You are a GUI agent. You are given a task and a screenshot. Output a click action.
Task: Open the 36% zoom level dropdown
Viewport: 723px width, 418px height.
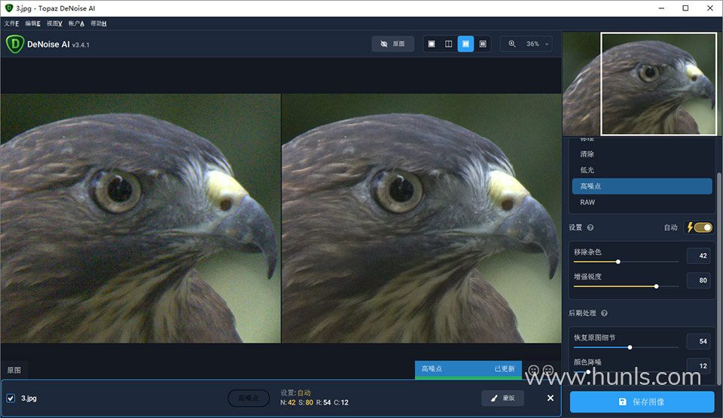pos(537,44)
